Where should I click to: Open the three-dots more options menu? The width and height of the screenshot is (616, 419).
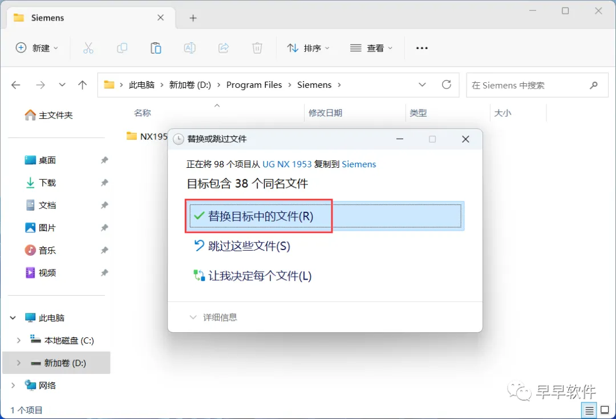tap(422, 48)
